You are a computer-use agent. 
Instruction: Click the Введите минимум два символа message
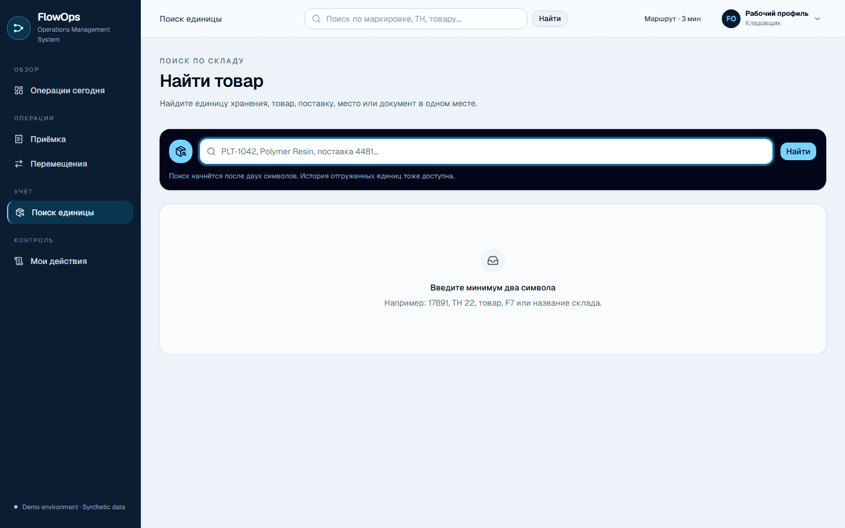pyautogui.click(x=493, y=287)
